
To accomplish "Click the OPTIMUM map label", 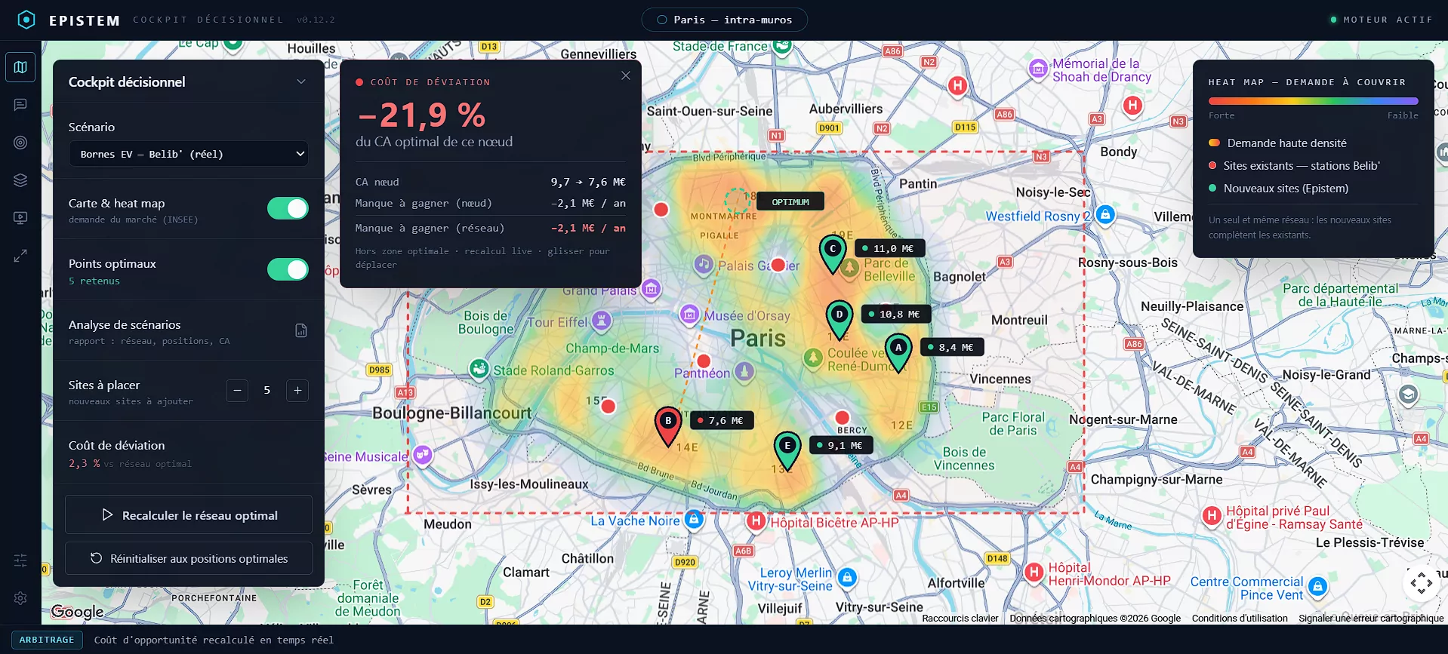I will (x=790, y=201).
